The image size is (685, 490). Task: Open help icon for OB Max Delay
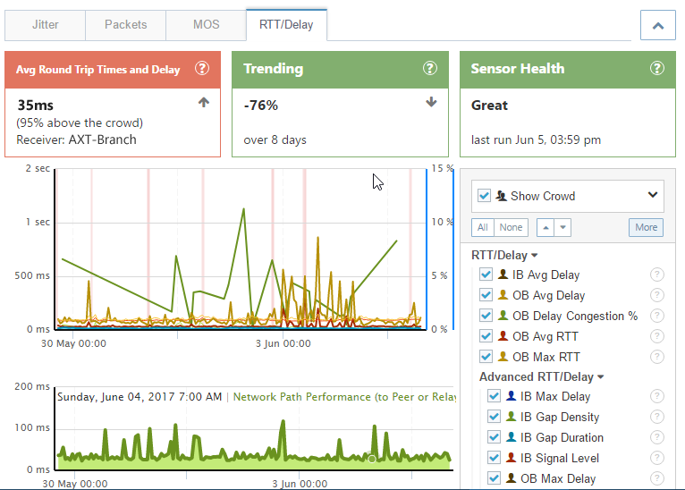coord(657,477)
